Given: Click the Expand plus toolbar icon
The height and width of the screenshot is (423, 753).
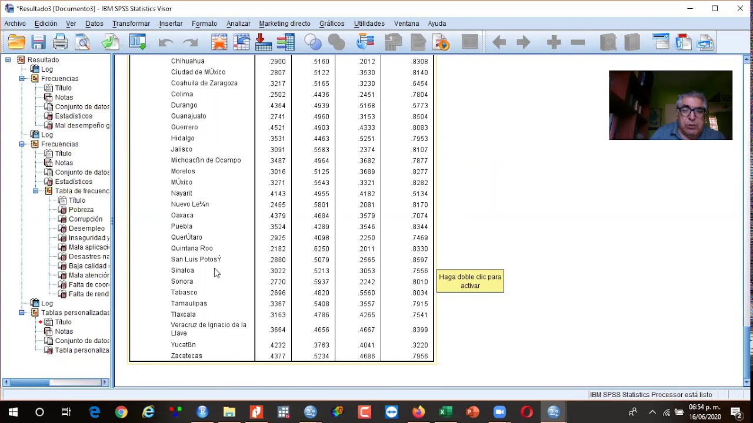Looking at the screenshot, I should [554, 42].
